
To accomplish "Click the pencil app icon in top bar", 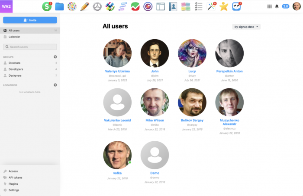I will pyautogui.click(x=85, y=6).
